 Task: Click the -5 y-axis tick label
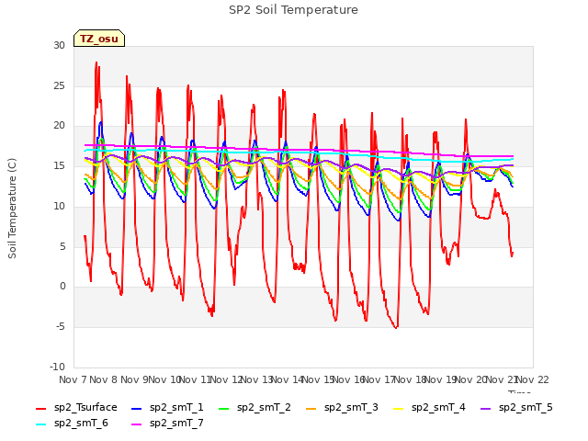pos(61,327)
